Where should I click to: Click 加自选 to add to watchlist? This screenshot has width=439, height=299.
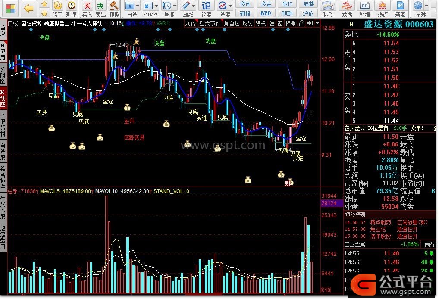(232, 23)
